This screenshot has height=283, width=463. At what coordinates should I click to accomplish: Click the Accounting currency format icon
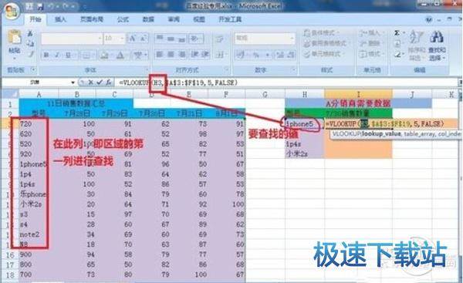242,55
